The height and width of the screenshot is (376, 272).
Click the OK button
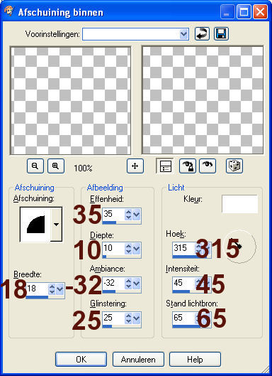tap(81, 359)
